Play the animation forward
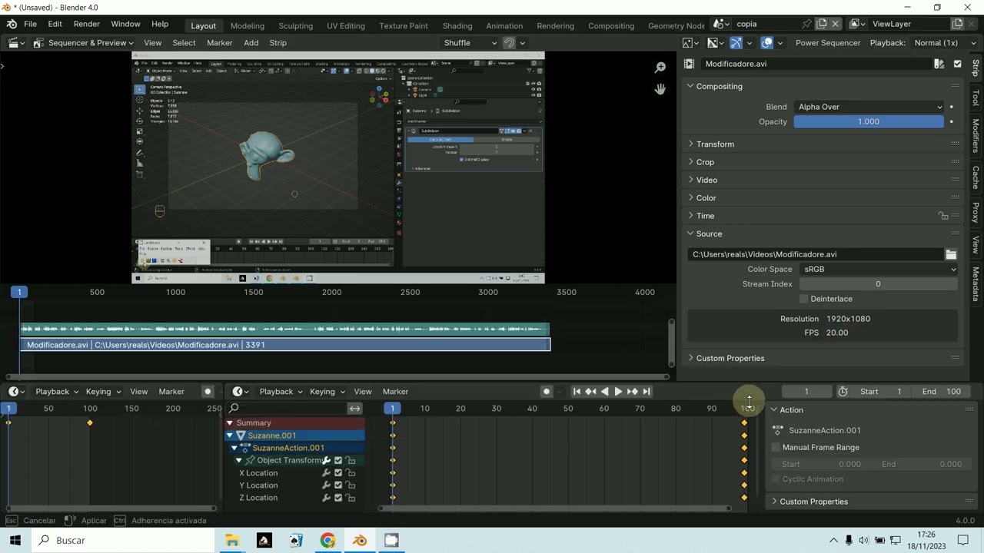This screenshot has height=553, width=984. point(618,392)
